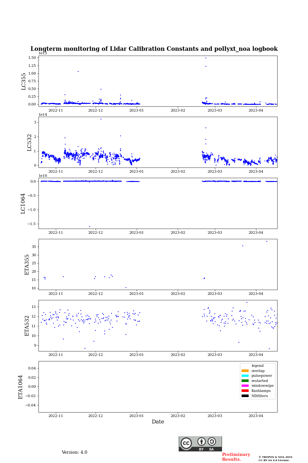Click the TROPOS & NOA 2025 copyright text

click(x=276, y=457)
